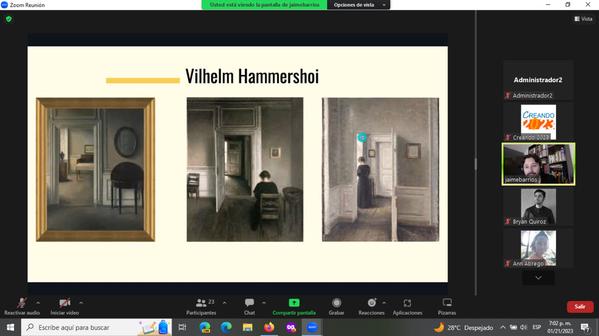Show more participants with down chevron
Image resolution: width=599 pixels, height=336 pixels.
coord(538,278)
